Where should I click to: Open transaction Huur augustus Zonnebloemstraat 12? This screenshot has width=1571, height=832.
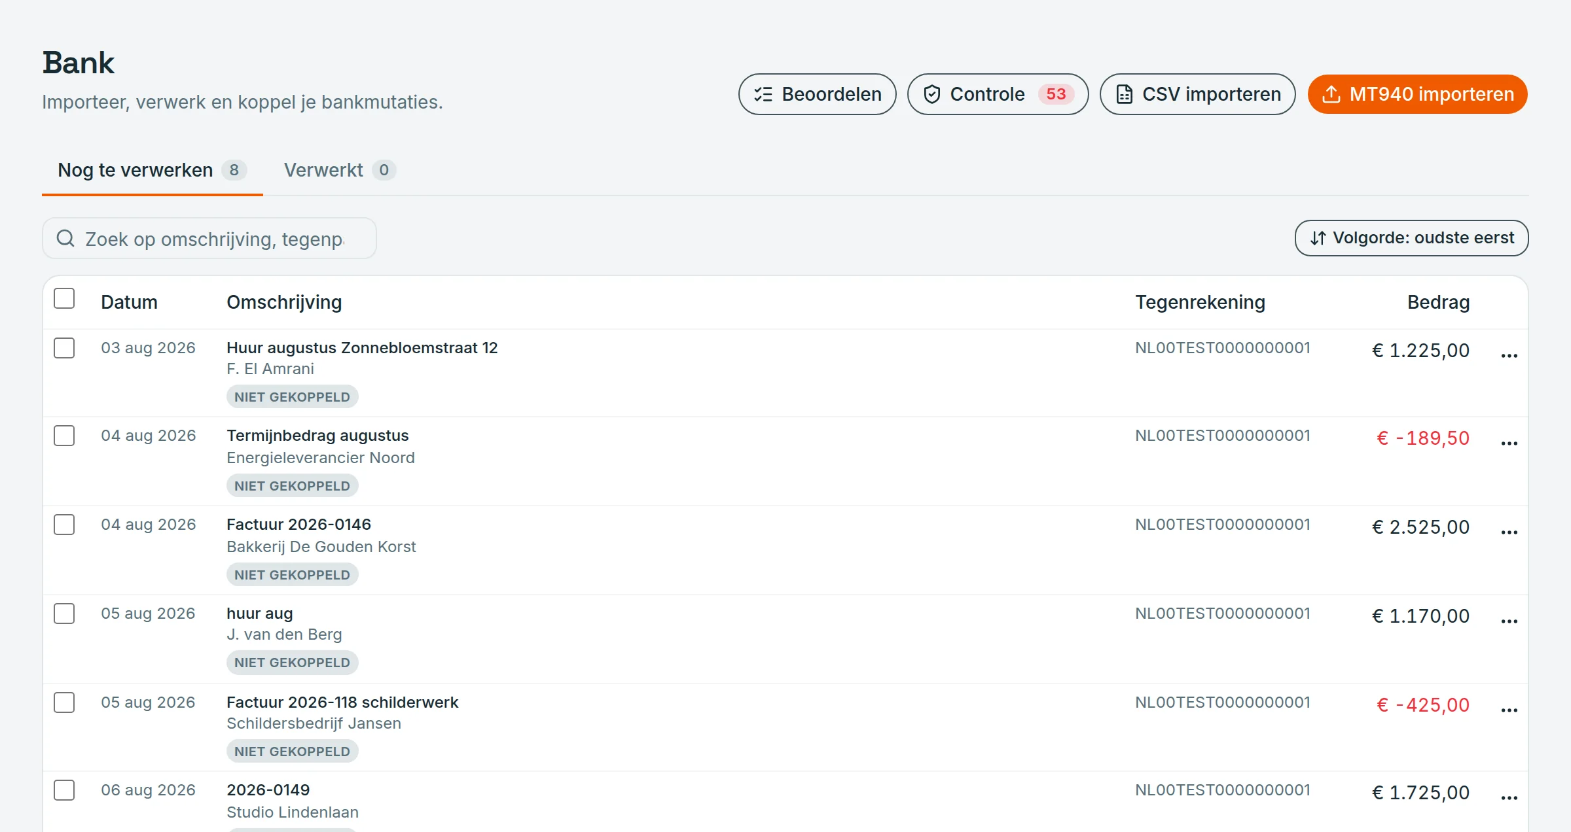pos(362,348)
